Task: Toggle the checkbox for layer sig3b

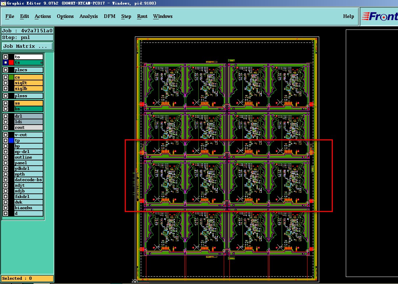Action: coord(6,88)
